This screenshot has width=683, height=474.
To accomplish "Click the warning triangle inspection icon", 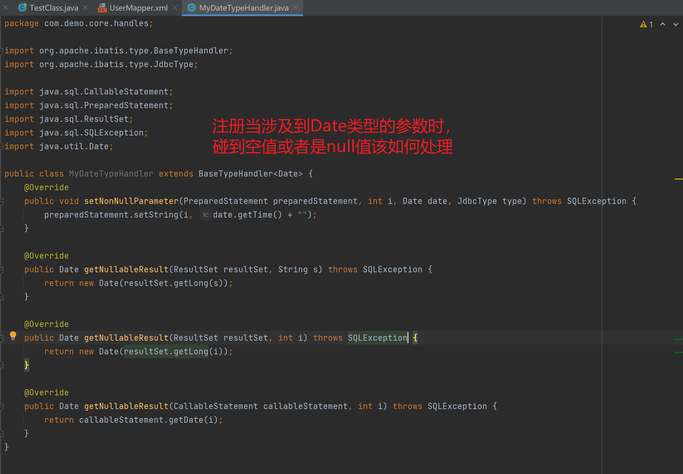I will [x=643, y=24].
